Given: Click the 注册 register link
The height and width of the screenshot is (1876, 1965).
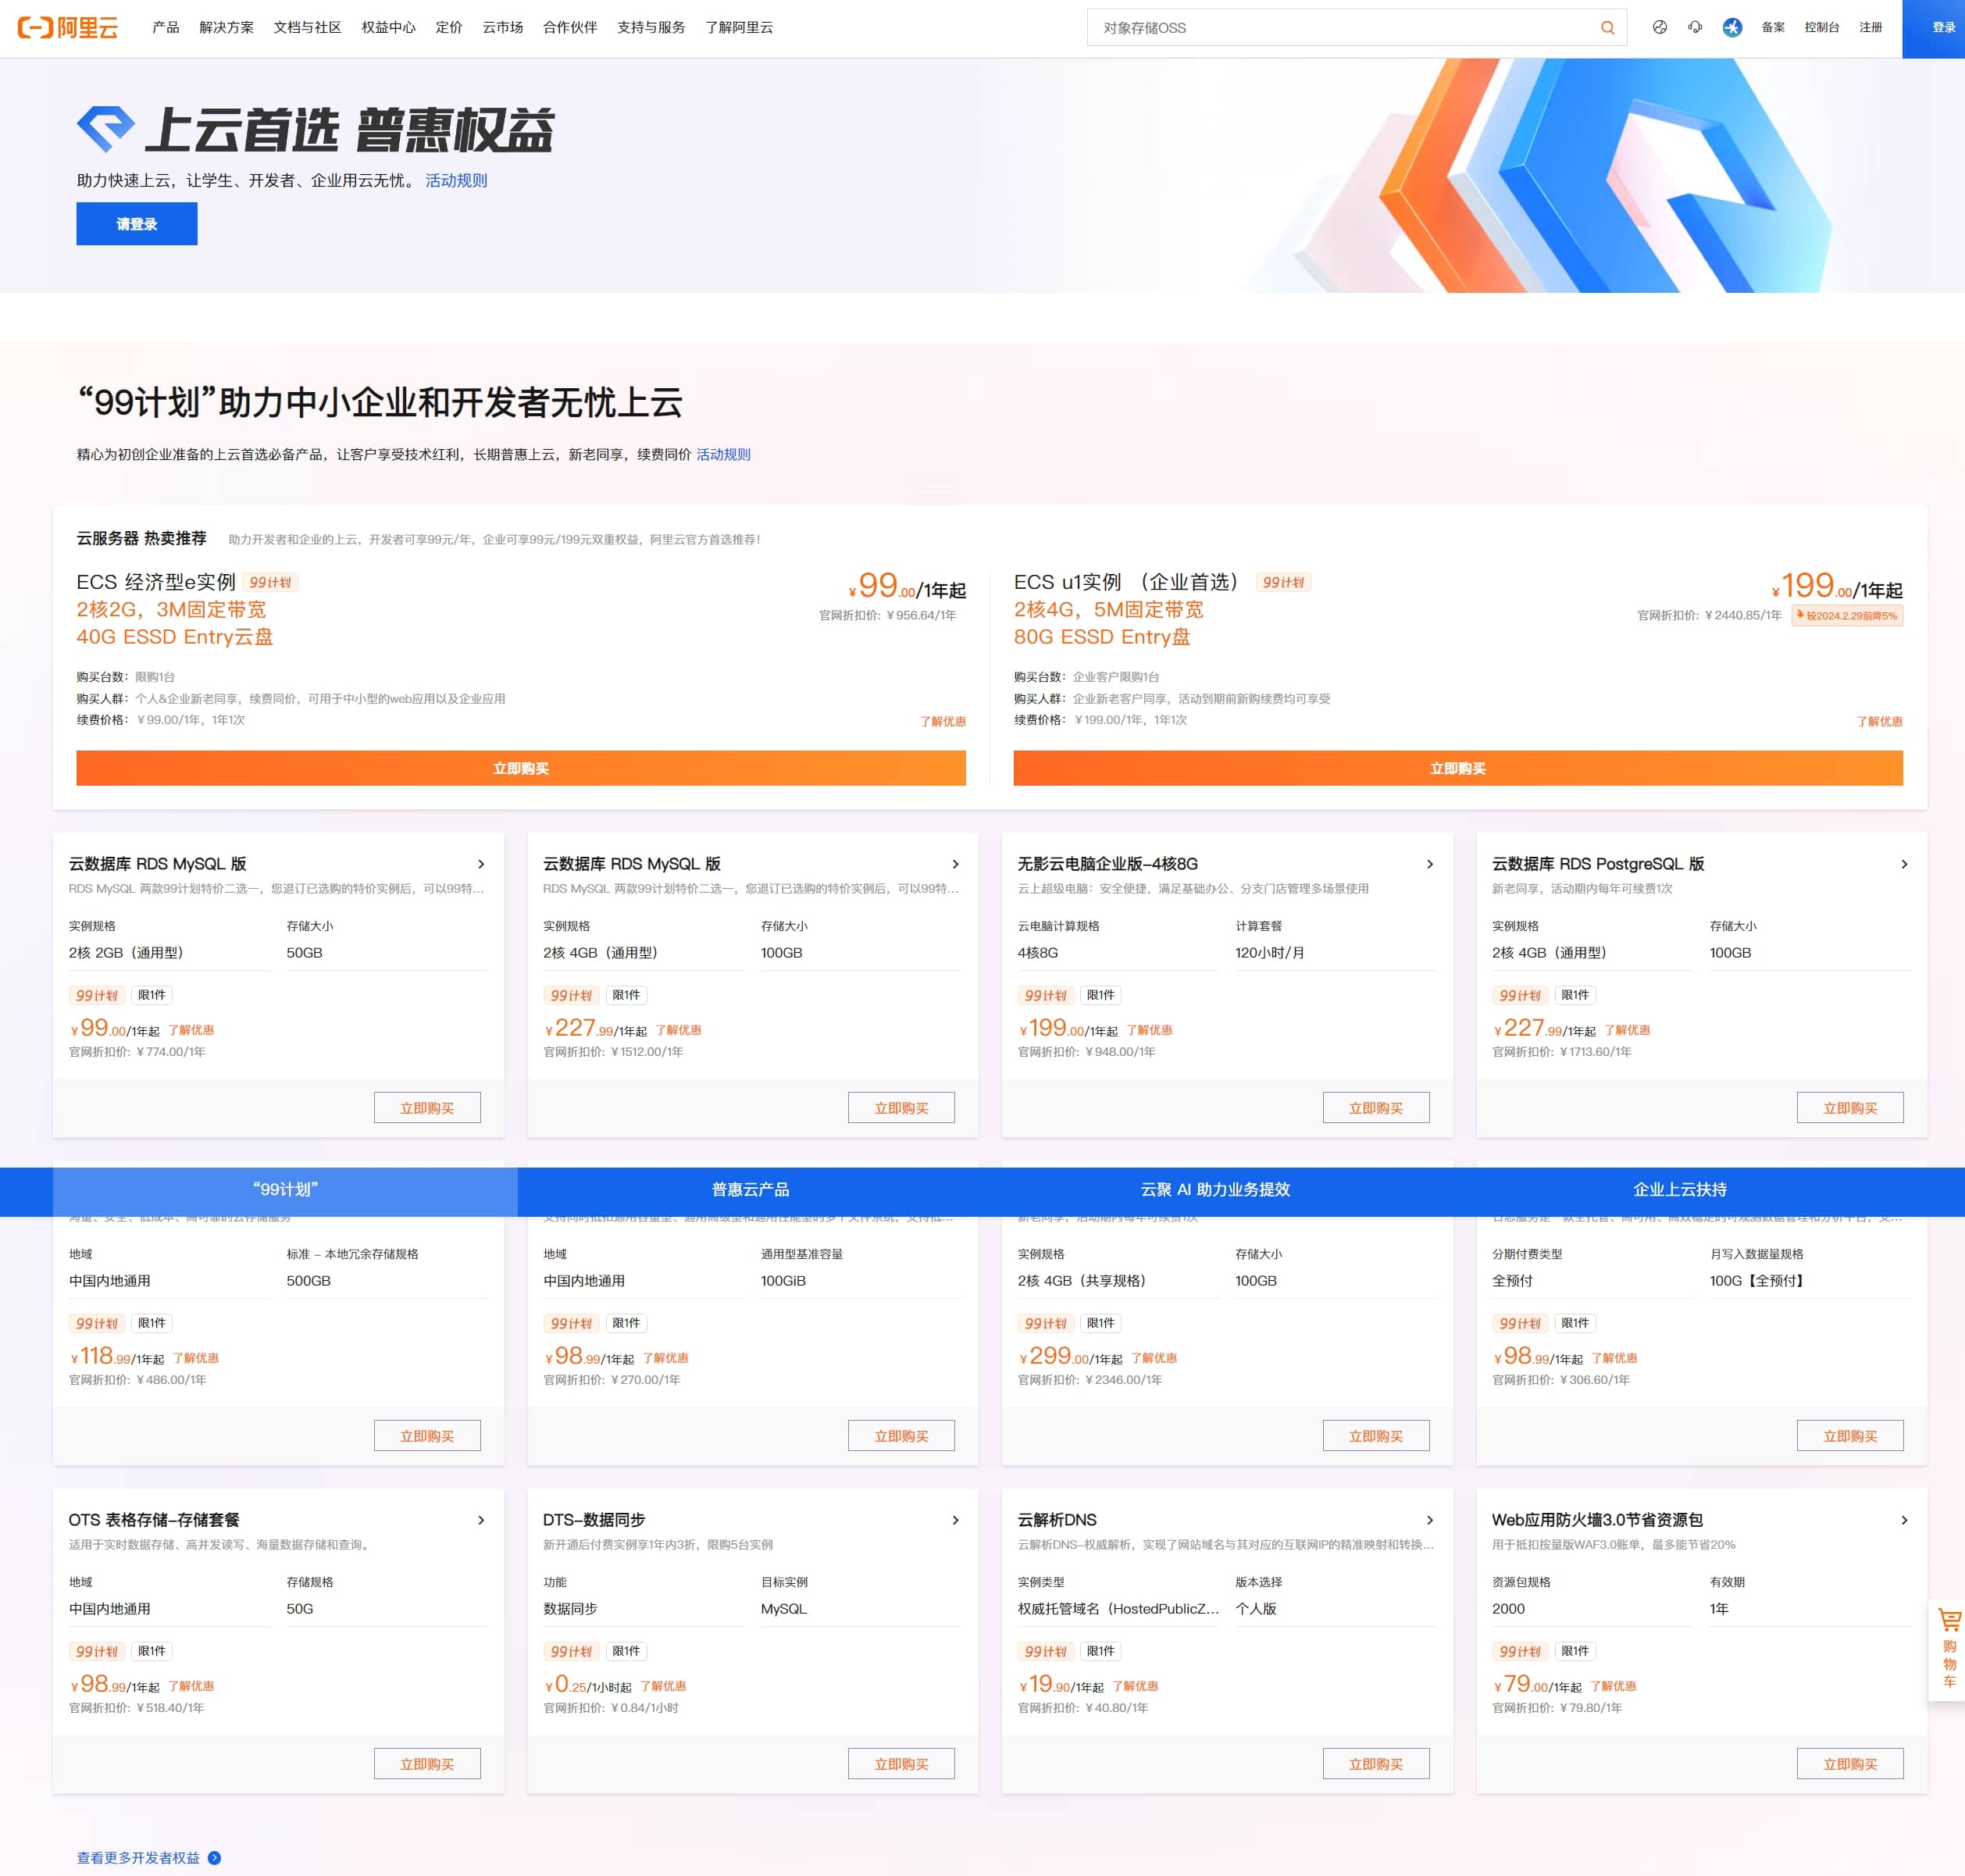Looking at the screenshot, I should pyautogui.click(x=1871, y=27).
